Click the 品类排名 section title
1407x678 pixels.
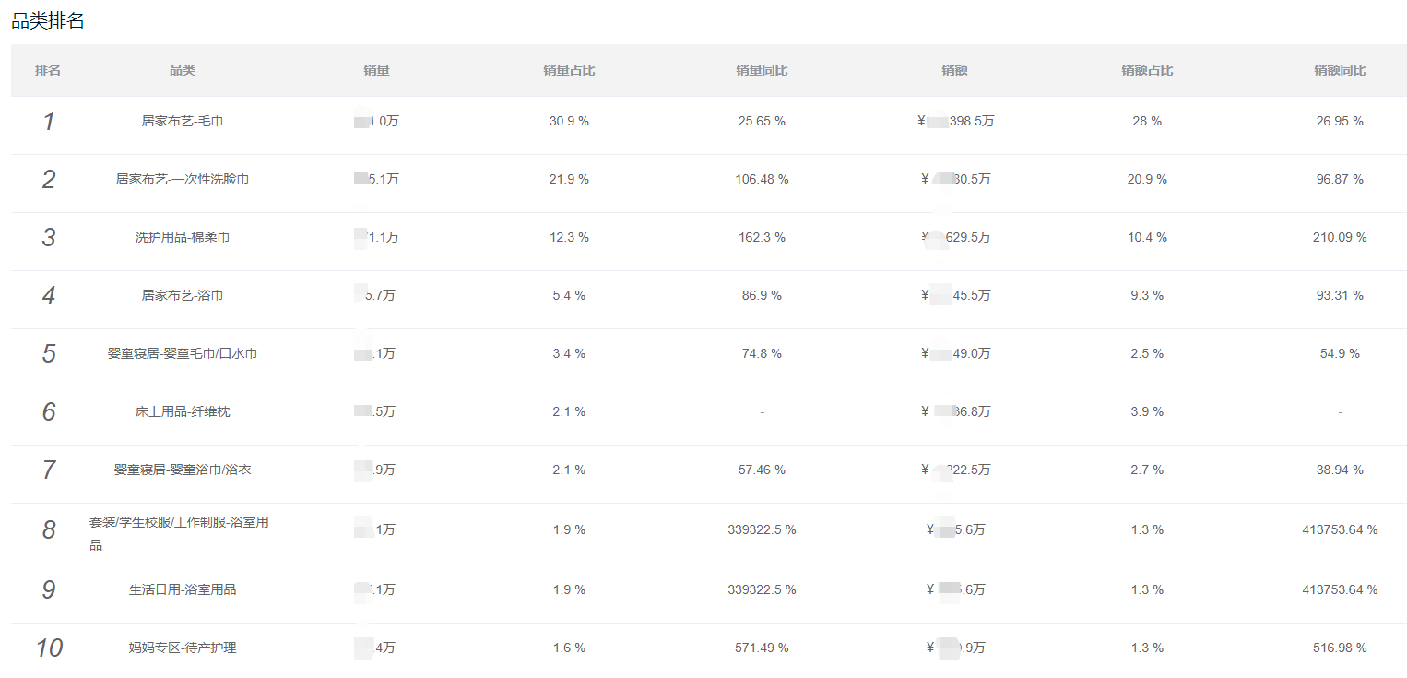(48, 21)
